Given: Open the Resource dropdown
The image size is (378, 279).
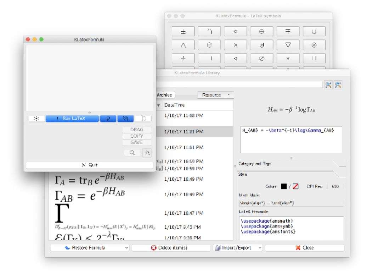Looking at the screenshot, I should [215, 95].
